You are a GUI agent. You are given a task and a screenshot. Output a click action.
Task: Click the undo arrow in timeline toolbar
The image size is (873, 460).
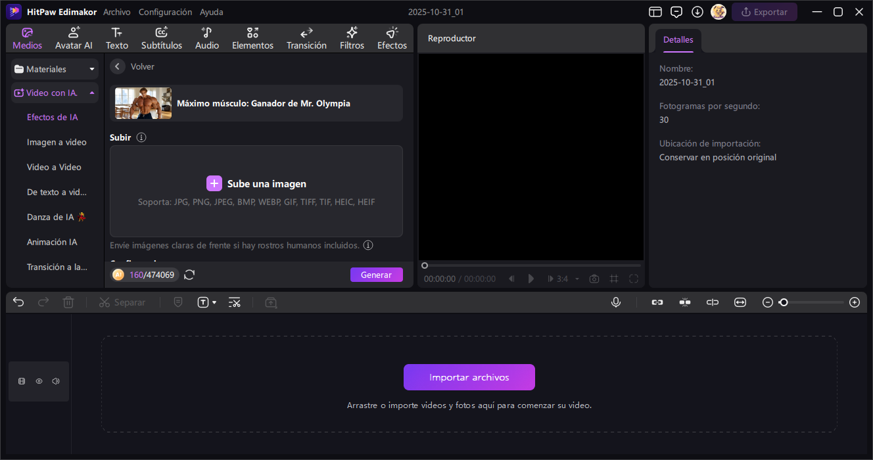tap(18, 302)
